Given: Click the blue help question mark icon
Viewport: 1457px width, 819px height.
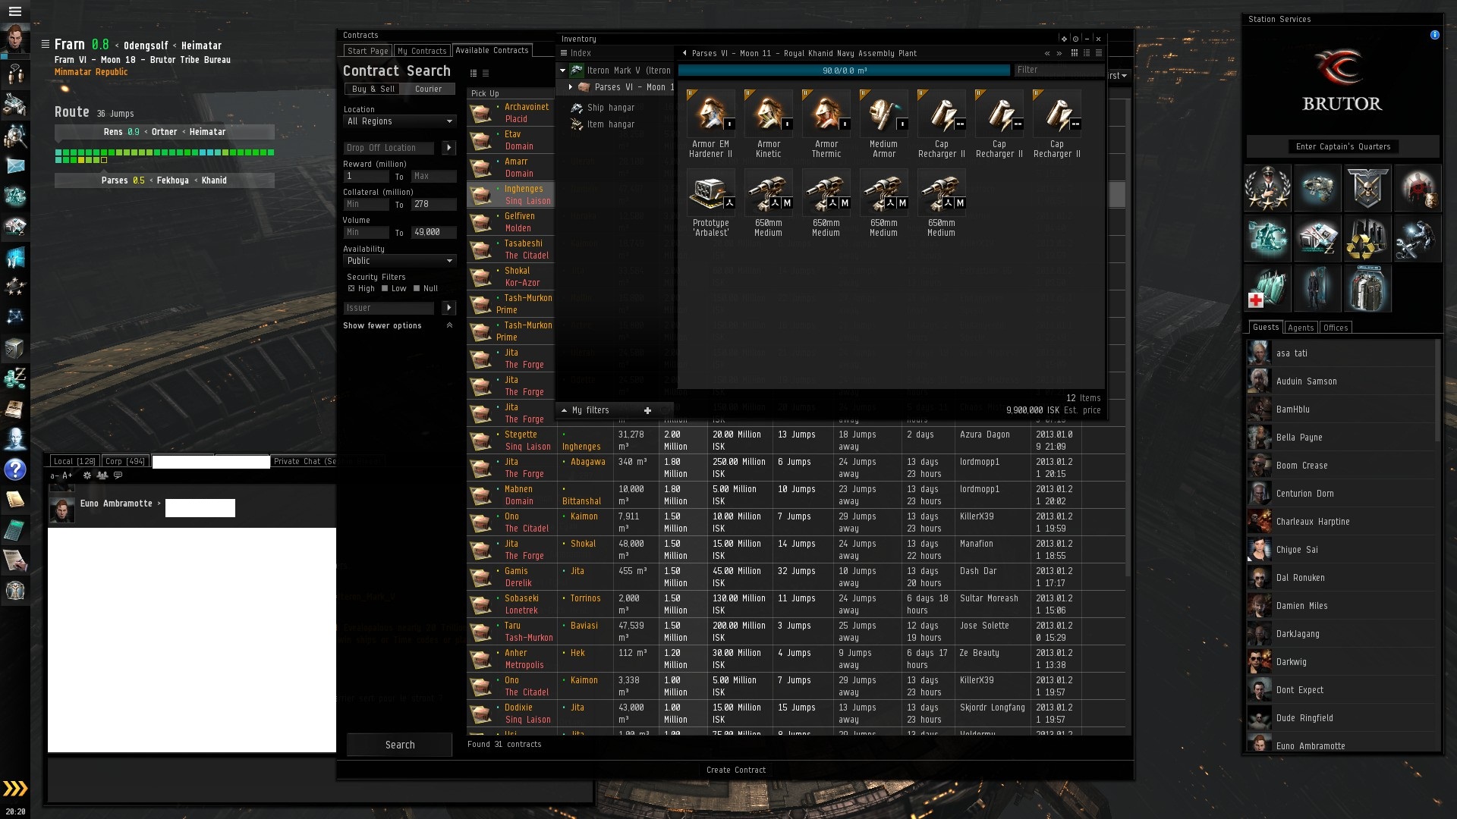Looking at the screenshot, I should tap(15, 469).
